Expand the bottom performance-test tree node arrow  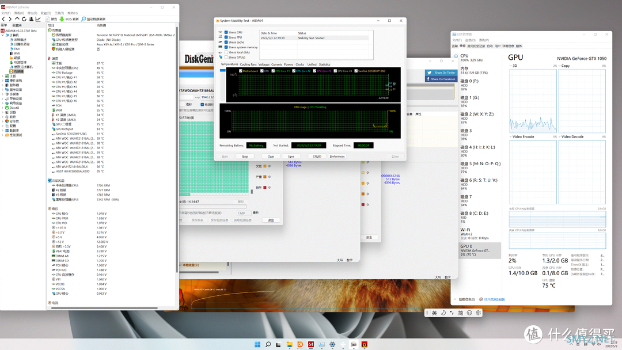point(3,135)
